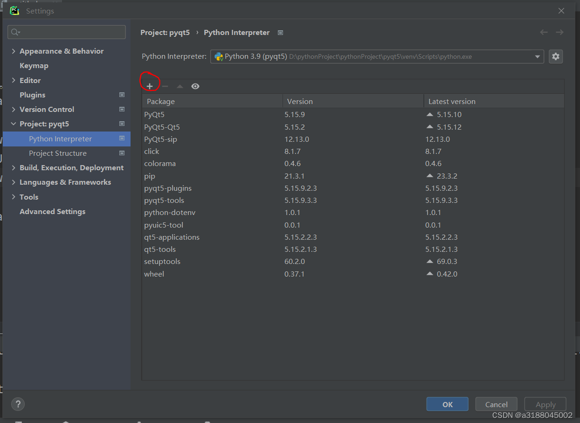The width and height of the screenshot is (580, 423).
Task: Click upgrade arrow for pip 23.3.2
Action: pyautogui.click(x=430, y=176)
